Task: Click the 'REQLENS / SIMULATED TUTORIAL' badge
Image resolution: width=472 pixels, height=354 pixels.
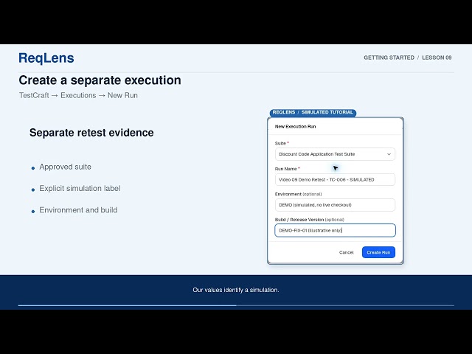Action: click(313, 112)
